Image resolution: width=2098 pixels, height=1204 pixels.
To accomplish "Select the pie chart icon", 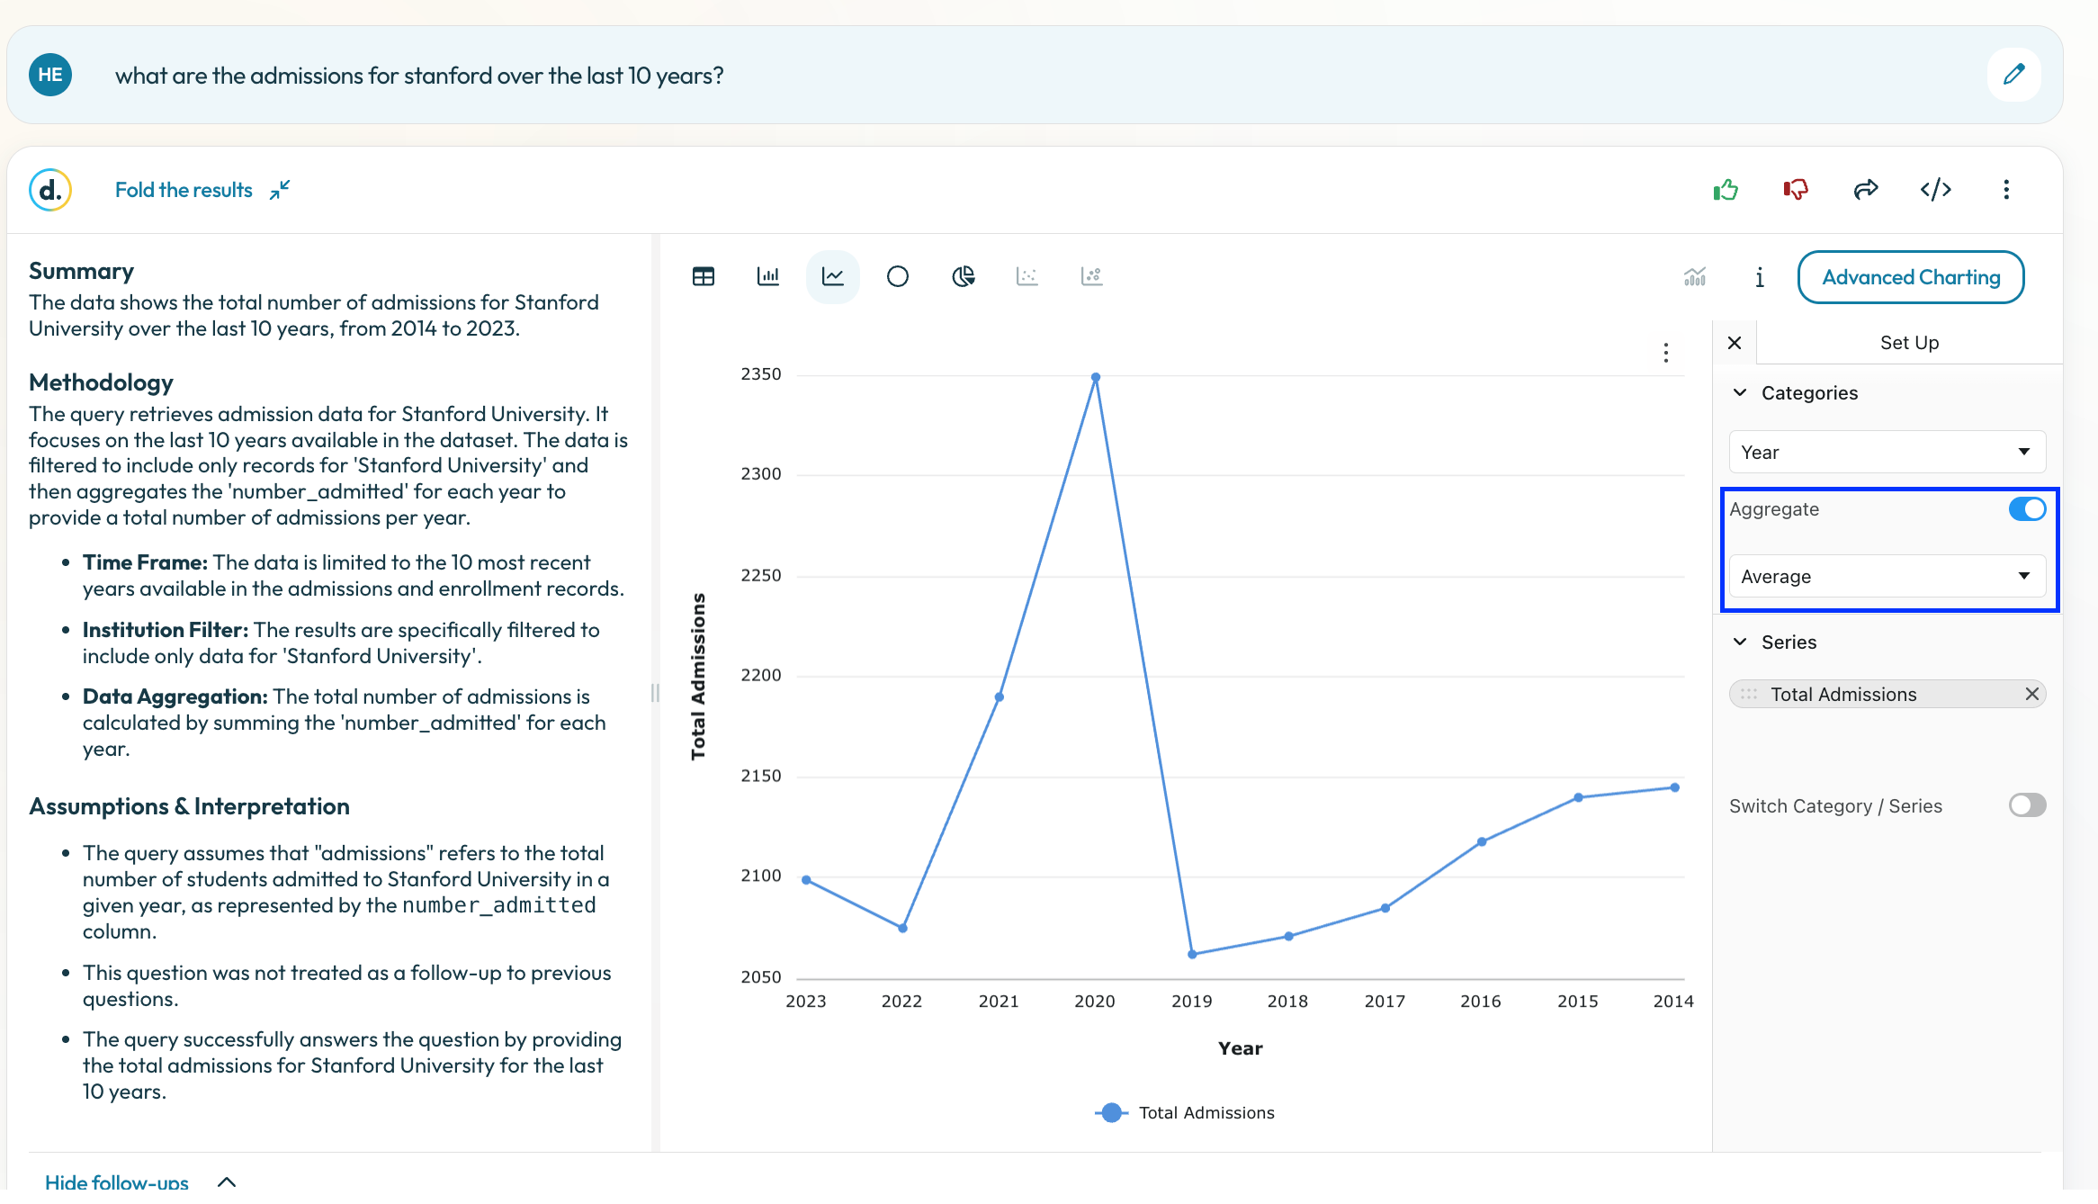I will click(x=963, y=276).
